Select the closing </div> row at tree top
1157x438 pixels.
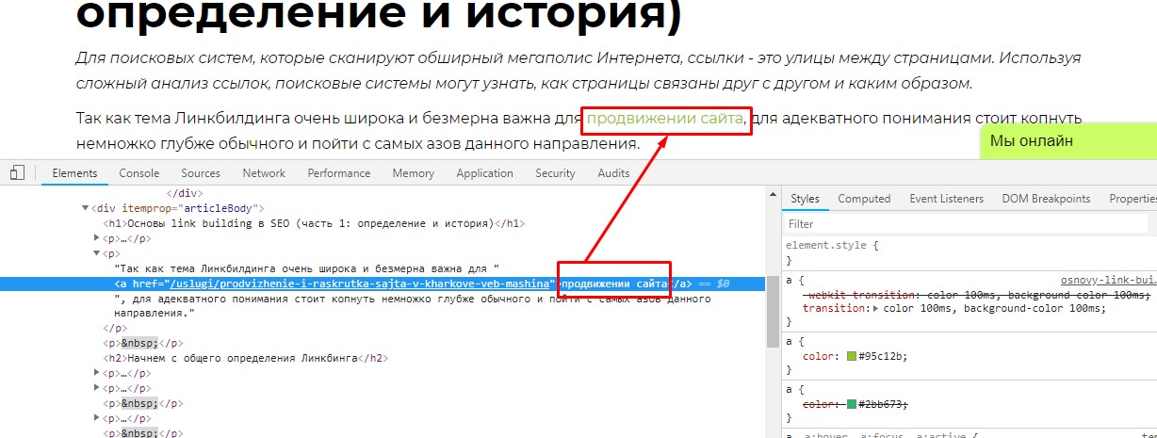[x=185, y=193]
